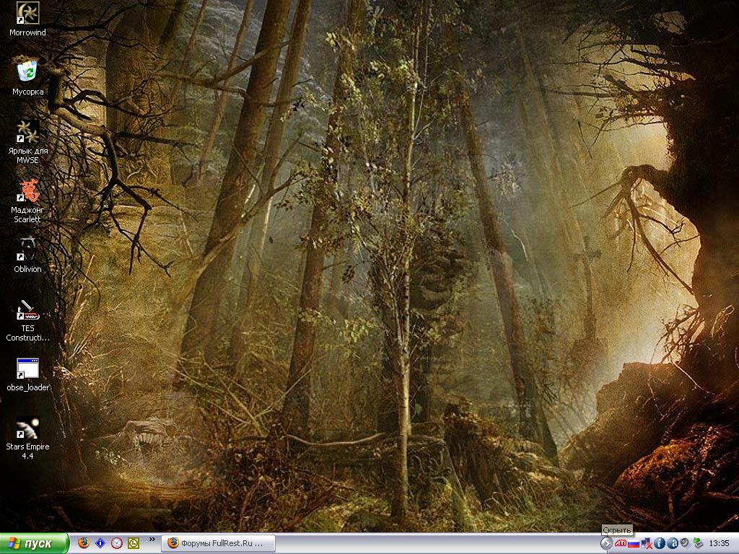Select the TES Construction Set shortcut
Viewport: 739px width, 554px height.
[27, 309]
